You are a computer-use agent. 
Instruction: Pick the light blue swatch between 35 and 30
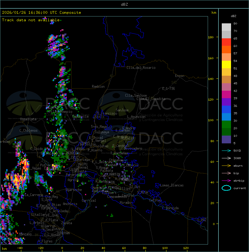226,117
